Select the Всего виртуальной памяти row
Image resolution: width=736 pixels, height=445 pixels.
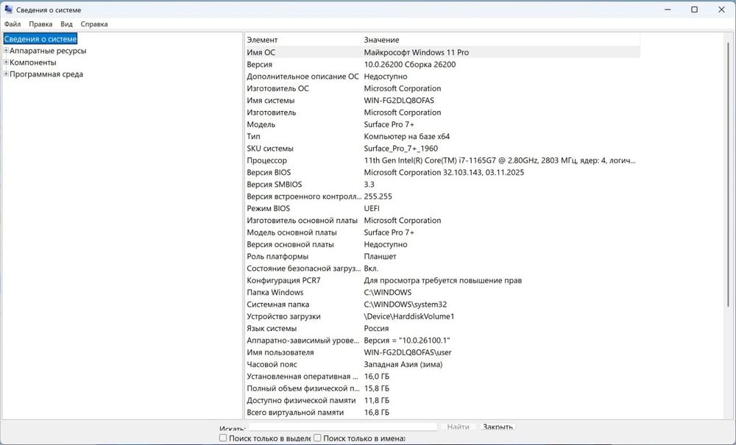442,413
